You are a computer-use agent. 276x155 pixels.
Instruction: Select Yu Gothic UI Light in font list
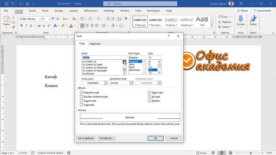(x=92, y=65)
